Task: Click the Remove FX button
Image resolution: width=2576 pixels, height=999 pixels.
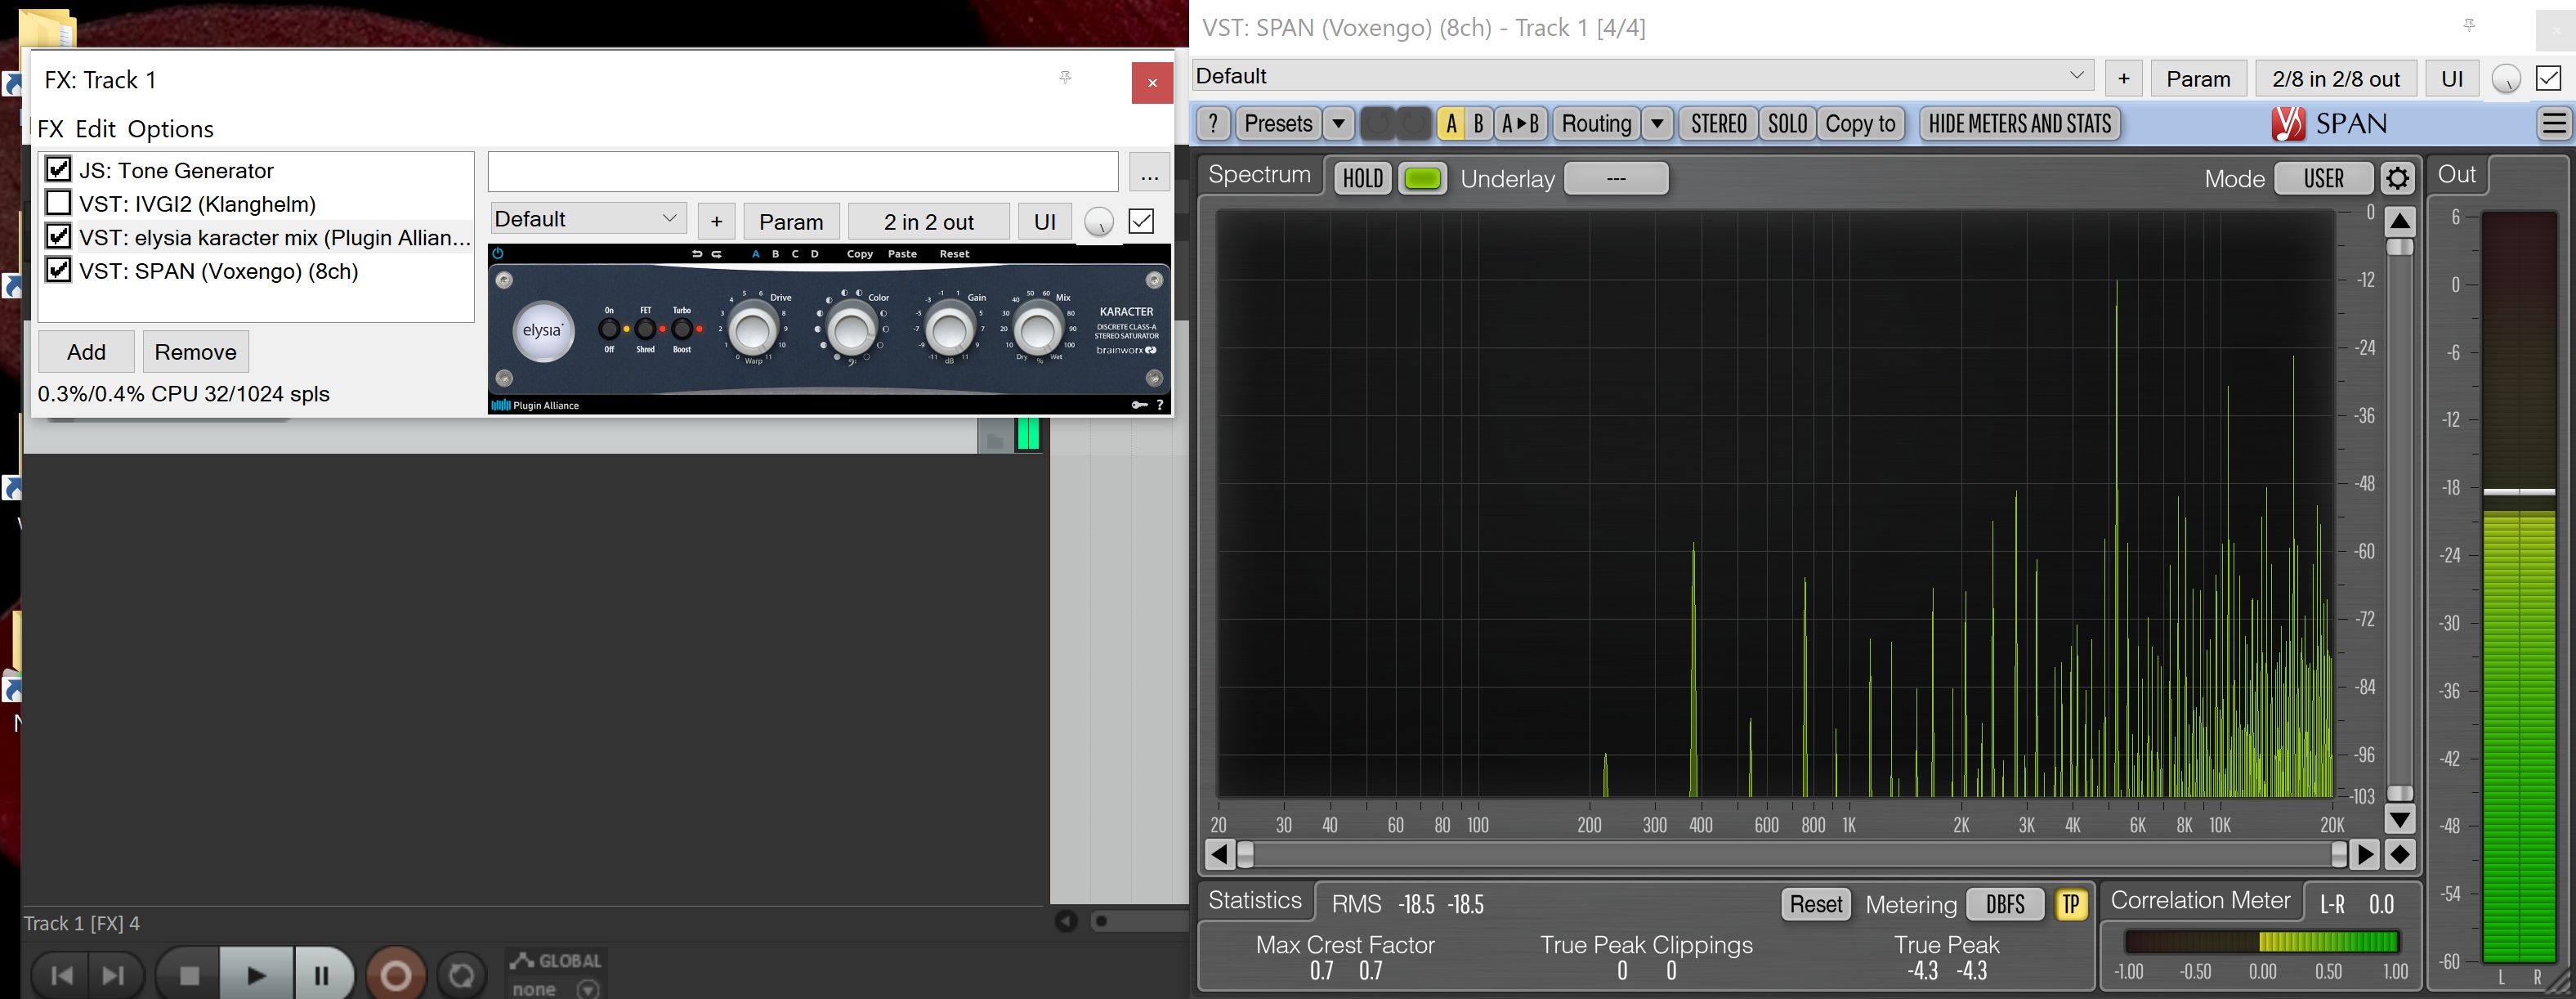Action: click(195, 352)
